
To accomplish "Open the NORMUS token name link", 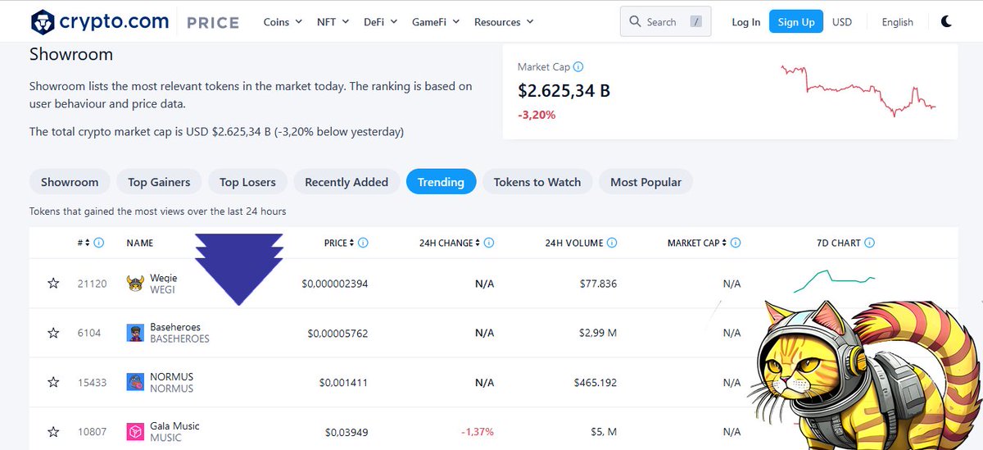I will click(x=172, y=376).
